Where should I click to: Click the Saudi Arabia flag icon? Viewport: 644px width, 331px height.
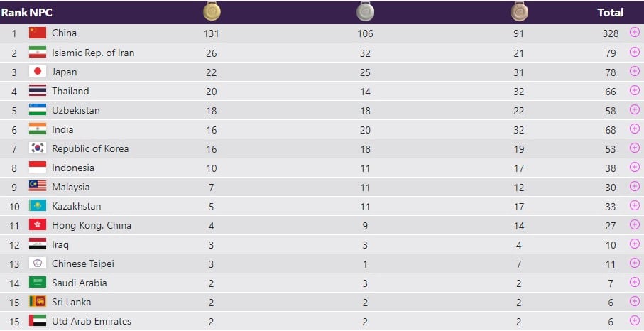pyautogui.click(x=38, y=283)
